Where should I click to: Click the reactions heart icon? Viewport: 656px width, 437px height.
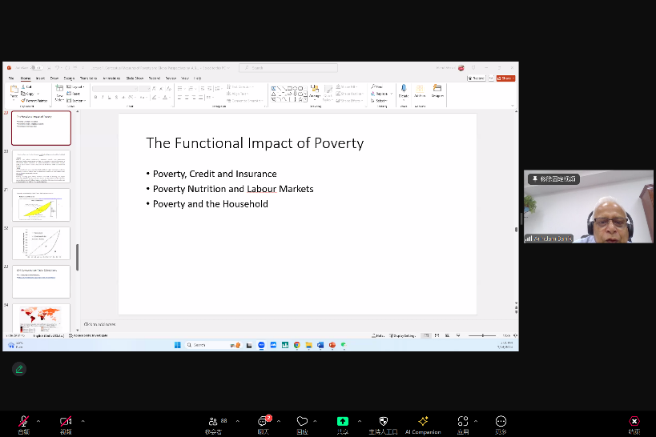click(x=302, y=421)
